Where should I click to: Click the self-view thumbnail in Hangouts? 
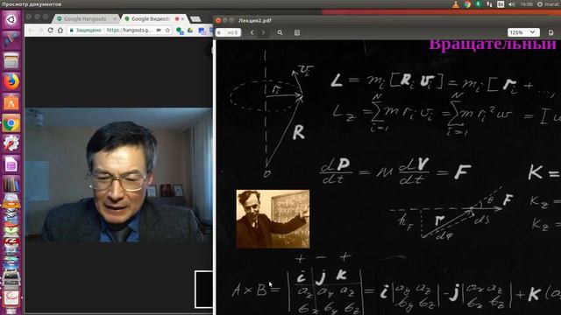203,290
